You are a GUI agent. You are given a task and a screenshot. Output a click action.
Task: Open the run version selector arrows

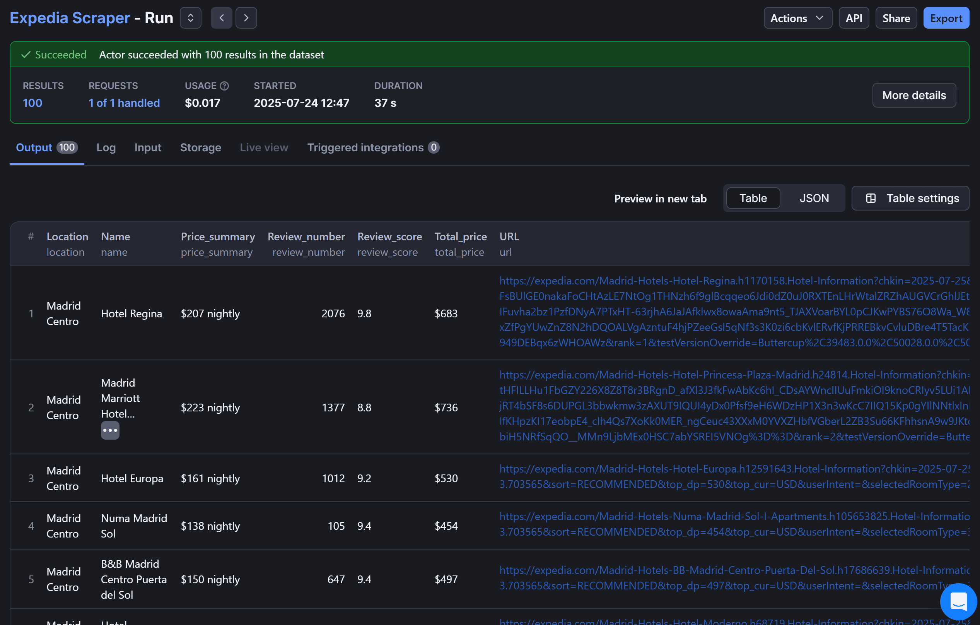click(190, 17)
